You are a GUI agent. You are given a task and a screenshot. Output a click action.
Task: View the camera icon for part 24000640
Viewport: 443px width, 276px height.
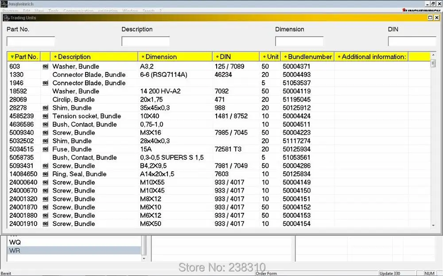45,182
